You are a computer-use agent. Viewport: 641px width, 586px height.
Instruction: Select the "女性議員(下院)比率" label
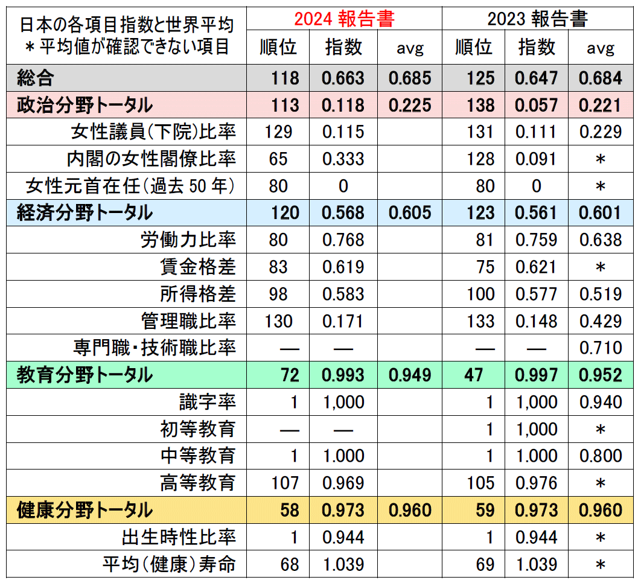[x=154, y=132]
